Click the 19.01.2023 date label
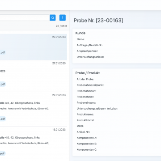This screenshot has height=161, width=161. coord(59,130)
